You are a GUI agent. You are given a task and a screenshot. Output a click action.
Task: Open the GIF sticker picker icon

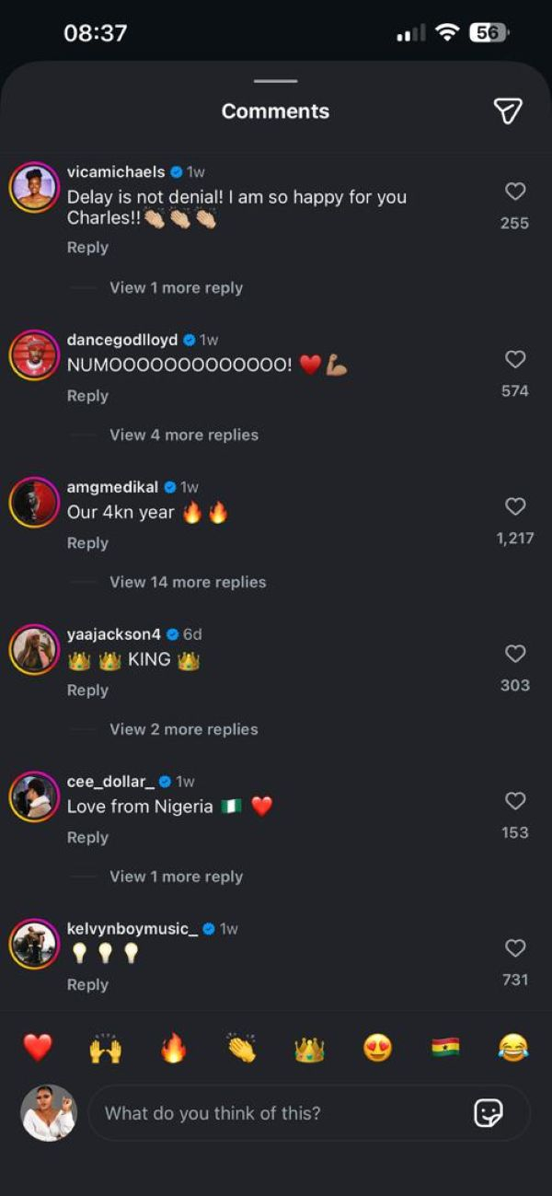pos(489,1113)
